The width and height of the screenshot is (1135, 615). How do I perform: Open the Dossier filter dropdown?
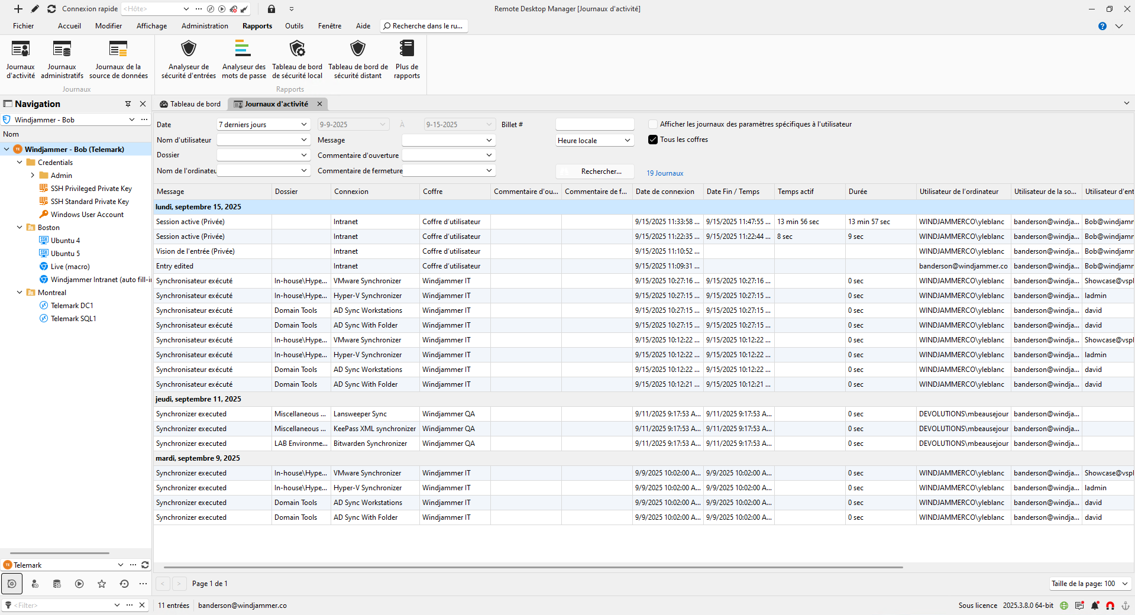263,155
